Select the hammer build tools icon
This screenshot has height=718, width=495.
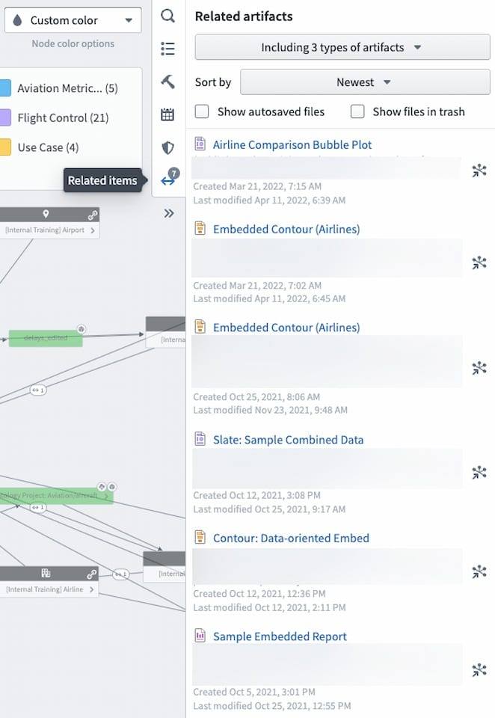coord(168,82)
